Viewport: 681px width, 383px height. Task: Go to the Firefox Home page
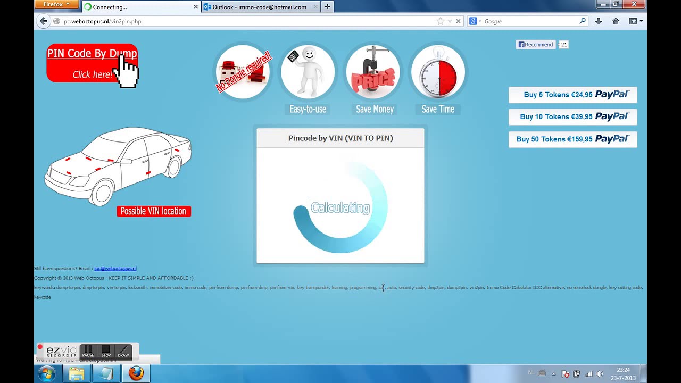coord(616,21)
